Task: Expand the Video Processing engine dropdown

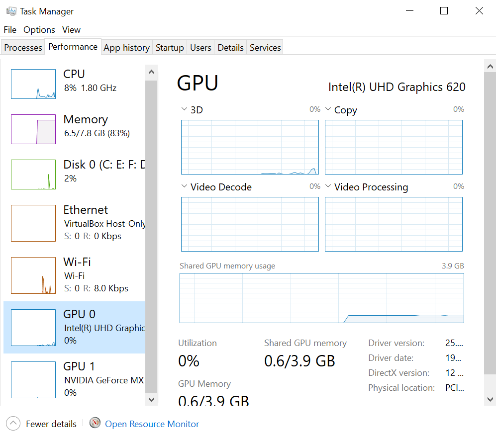Action: (328, 186)
